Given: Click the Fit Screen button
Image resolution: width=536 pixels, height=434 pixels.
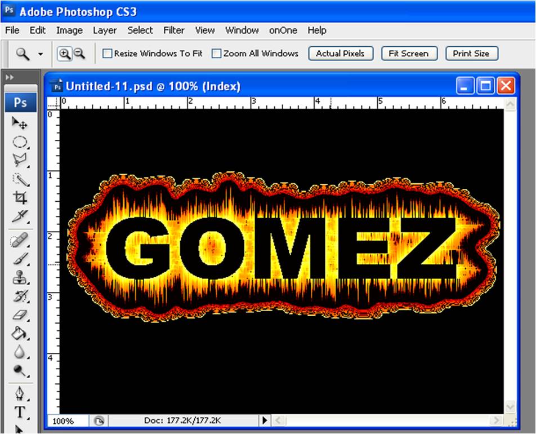Looking at the screenshot, I should (409, 54).
